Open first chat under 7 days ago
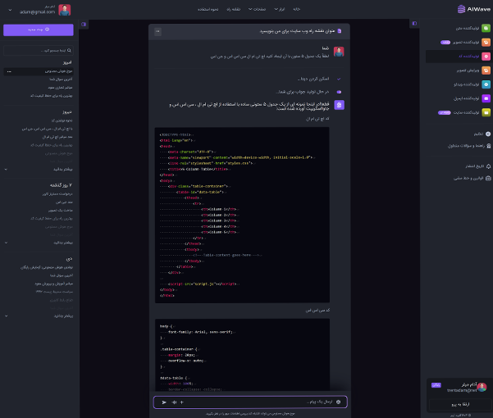The width and height of the screenshot is (493, 418). [x=57, y=194]
